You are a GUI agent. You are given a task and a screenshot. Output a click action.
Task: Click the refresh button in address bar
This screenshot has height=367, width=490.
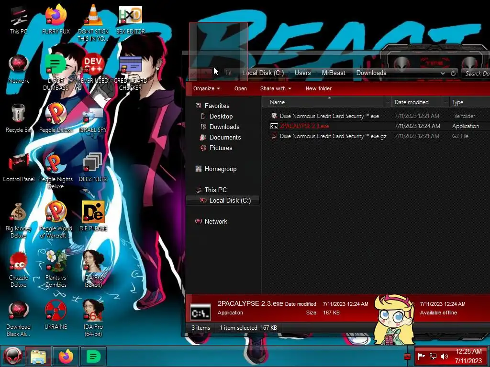[453, 73]
